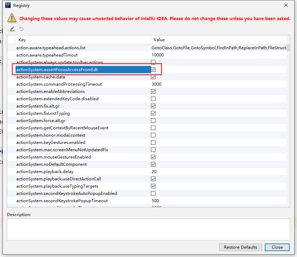The image size is (297, 257).
Task: Toggle actionSystem.assertFocusAccessFromEdt checkbox
Action: click(153, 70)
